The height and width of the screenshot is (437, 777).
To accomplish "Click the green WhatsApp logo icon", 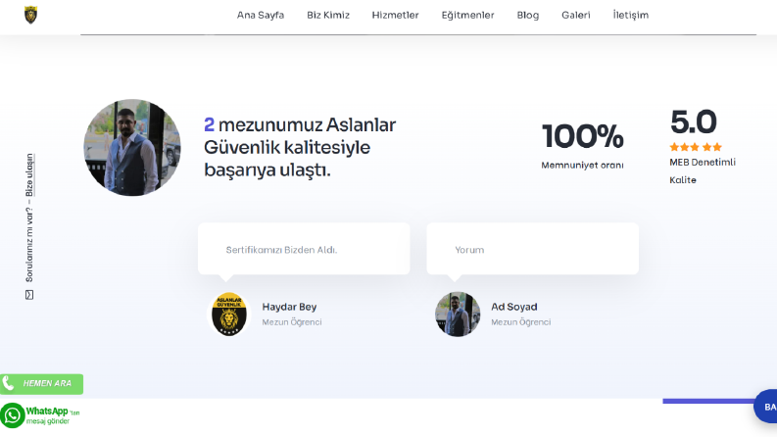I will click(13, 415).
